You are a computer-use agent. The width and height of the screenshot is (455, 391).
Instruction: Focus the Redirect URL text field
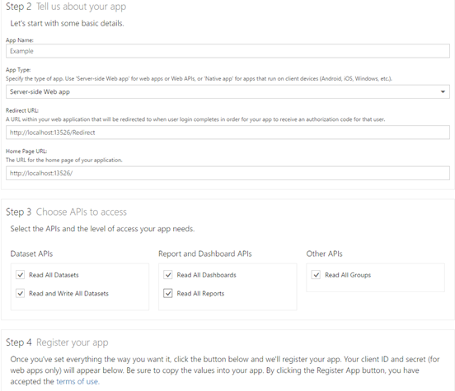coord(227,133)
